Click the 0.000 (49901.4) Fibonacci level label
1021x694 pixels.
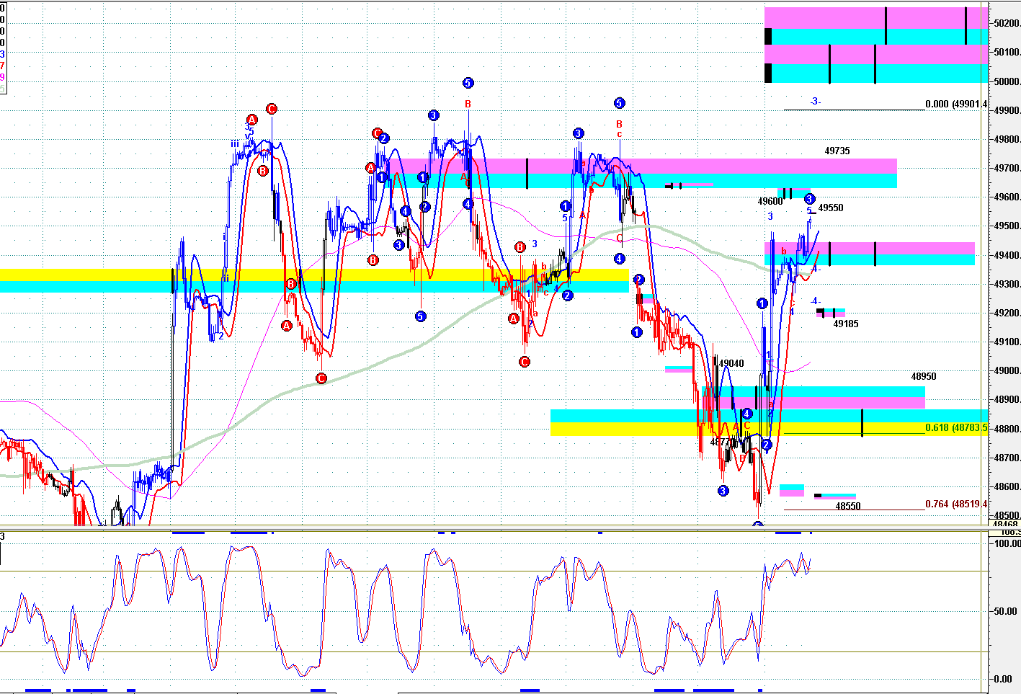coord(955,104)
